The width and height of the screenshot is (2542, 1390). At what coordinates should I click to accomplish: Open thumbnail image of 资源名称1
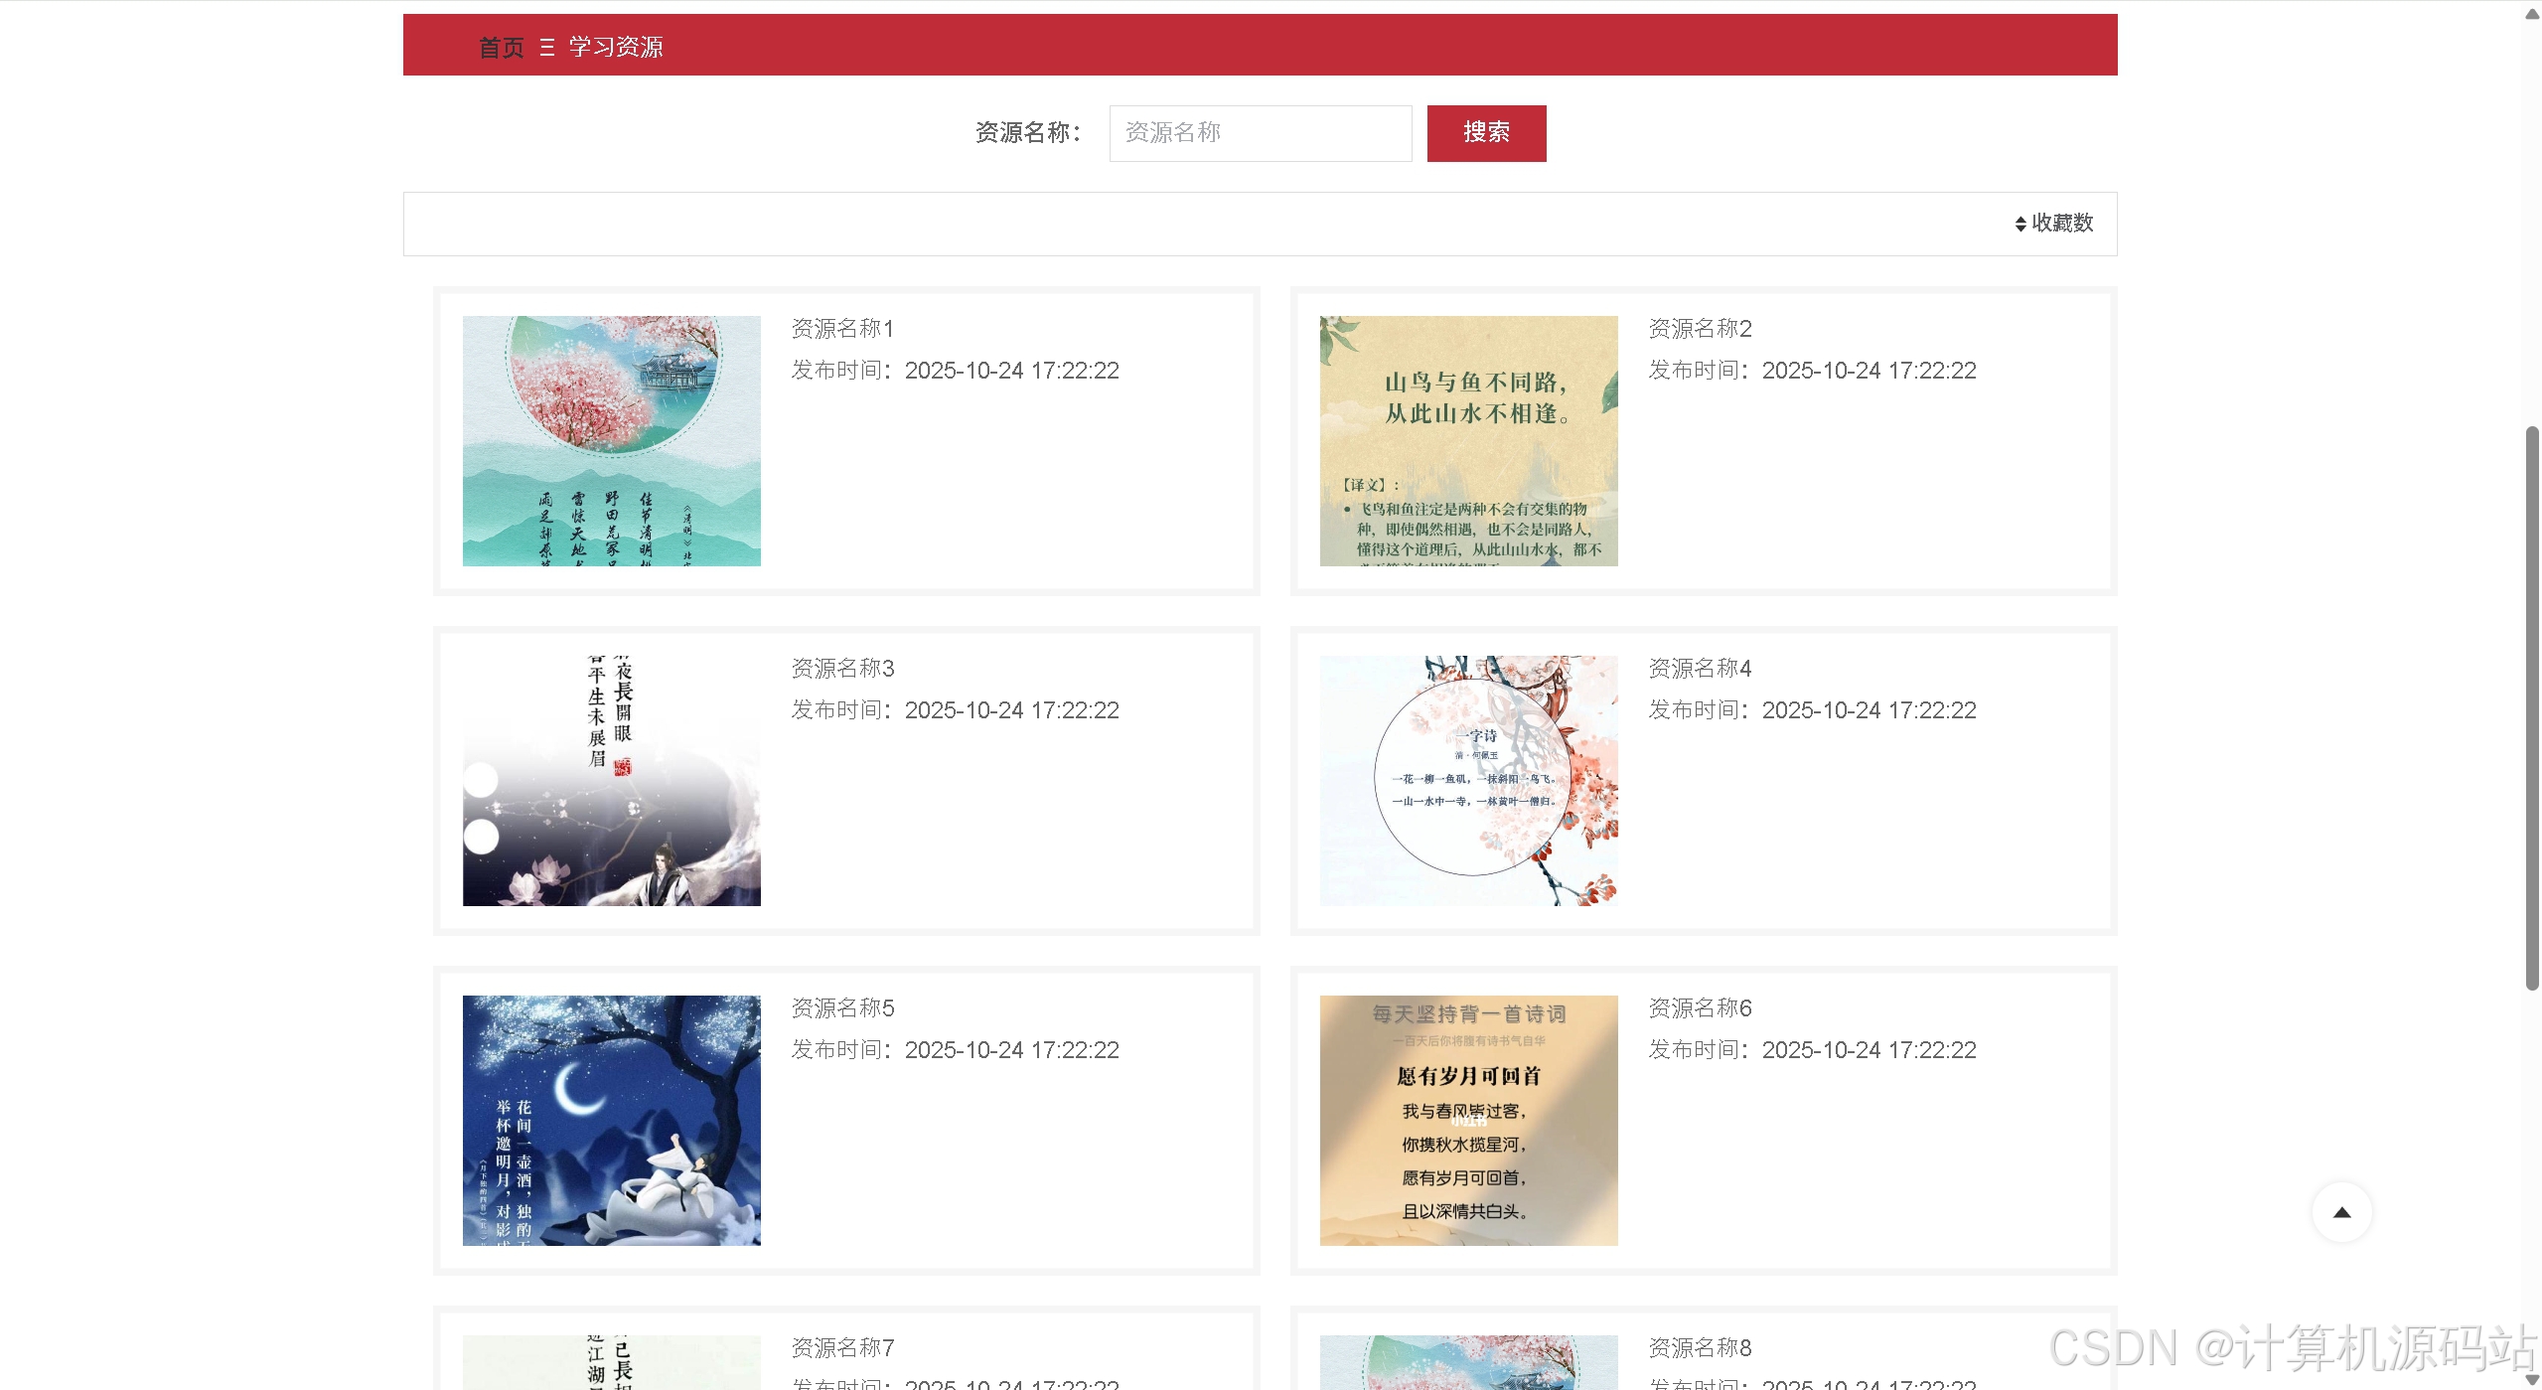611,440
